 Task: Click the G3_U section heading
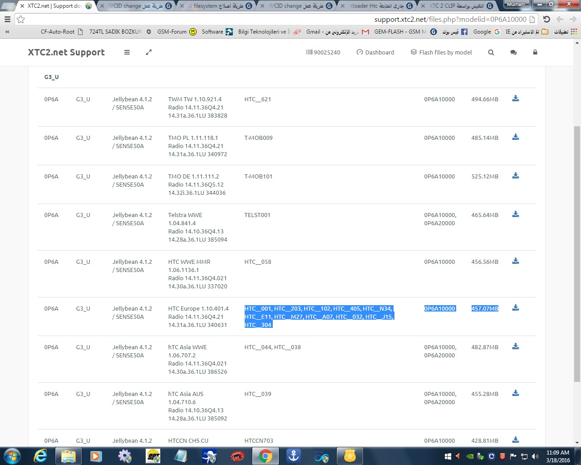[x=51, y=77]
